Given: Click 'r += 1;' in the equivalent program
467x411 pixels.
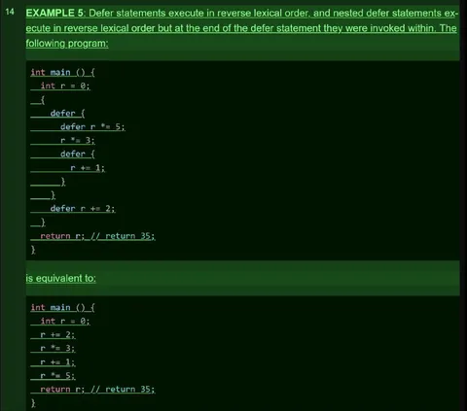Looking at the screenshot, I should pos(57,361).
